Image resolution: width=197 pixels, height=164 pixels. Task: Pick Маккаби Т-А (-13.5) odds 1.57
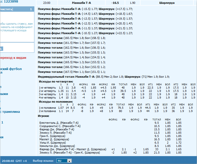click(x=94, y=19)
